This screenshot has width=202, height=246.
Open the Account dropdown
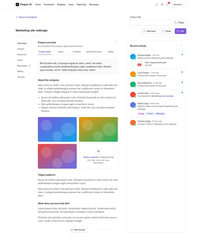179,4
